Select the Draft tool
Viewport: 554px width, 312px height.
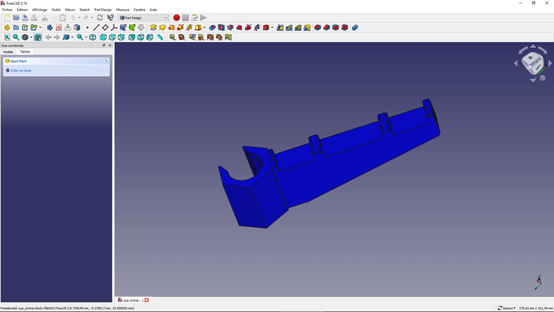point(336,28)
